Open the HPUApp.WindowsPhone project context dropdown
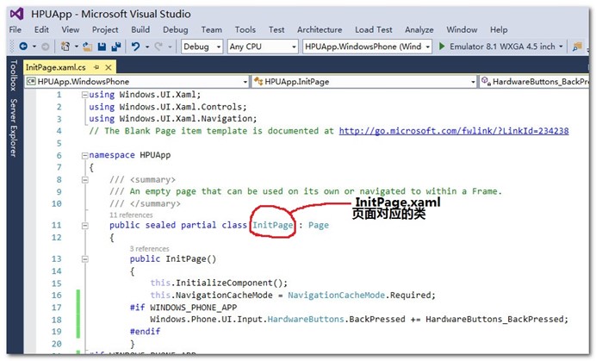 137,81
